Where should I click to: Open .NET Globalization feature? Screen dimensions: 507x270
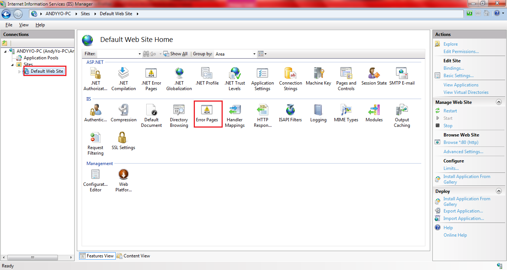(179, 79)
